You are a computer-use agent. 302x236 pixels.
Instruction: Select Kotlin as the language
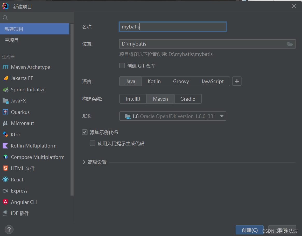[x=154, y=81]
